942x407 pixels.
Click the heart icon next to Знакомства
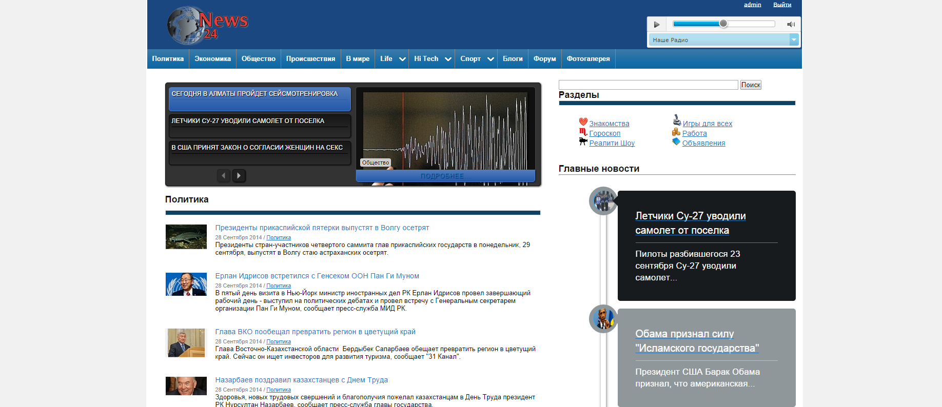point(583,122)
